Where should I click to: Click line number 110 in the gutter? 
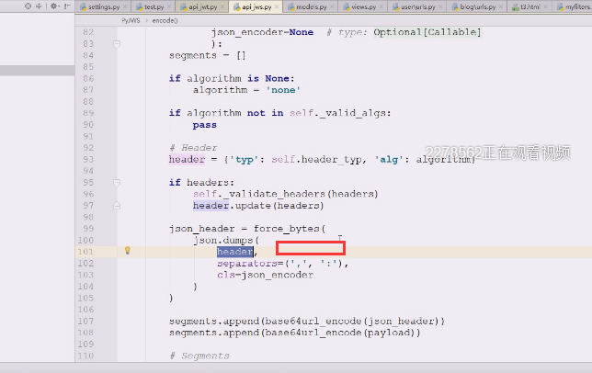(x=85, y=356)
